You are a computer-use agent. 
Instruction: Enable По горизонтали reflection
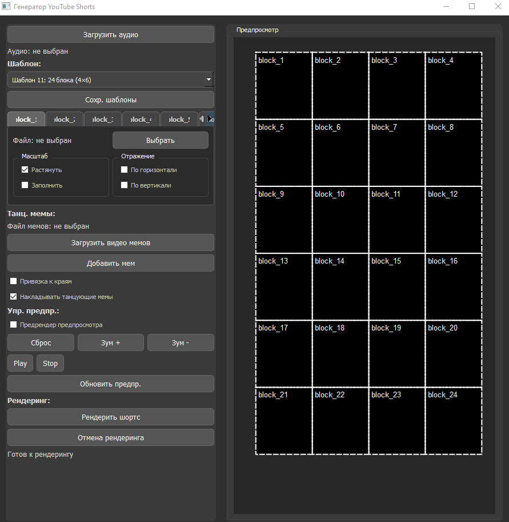[125, 170]
